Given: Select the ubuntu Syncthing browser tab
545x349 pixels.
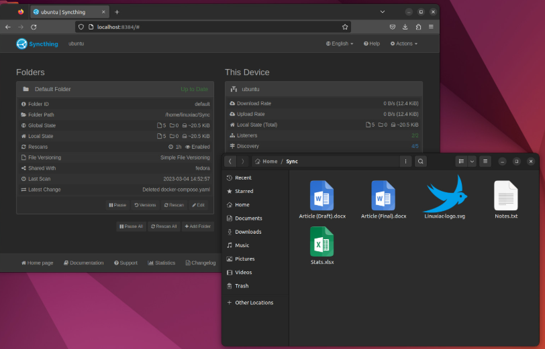Looking at the screenshot, I should [x=70, y=12].
